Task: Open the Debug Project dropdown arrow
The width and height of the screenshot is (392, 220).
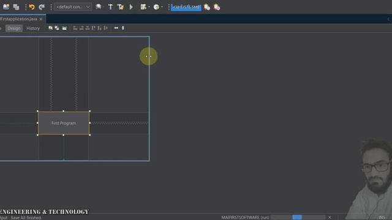Action: coord(149,7)
